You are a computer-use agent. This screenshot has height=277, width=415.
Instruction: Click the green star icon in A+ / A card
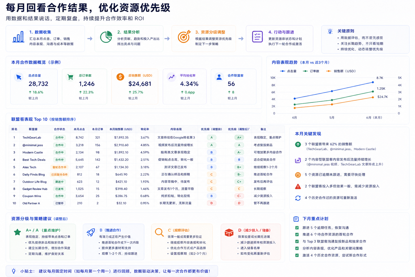coord(18,232)
